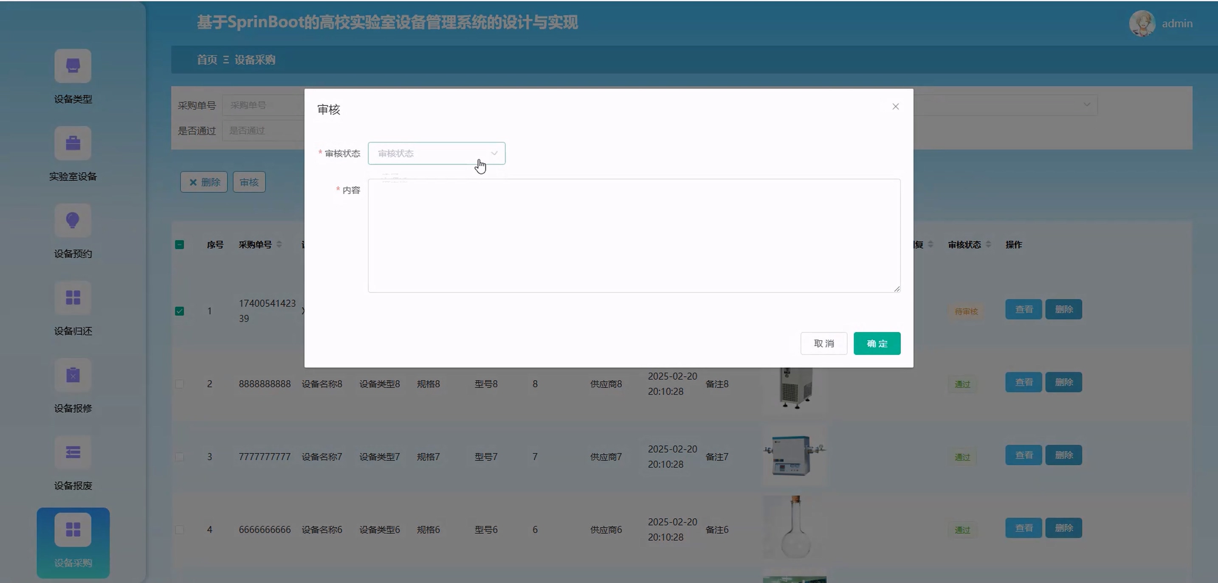Uncheck the row 1 checkbox
1218x583 pixels.
click(x=179, y=311)
